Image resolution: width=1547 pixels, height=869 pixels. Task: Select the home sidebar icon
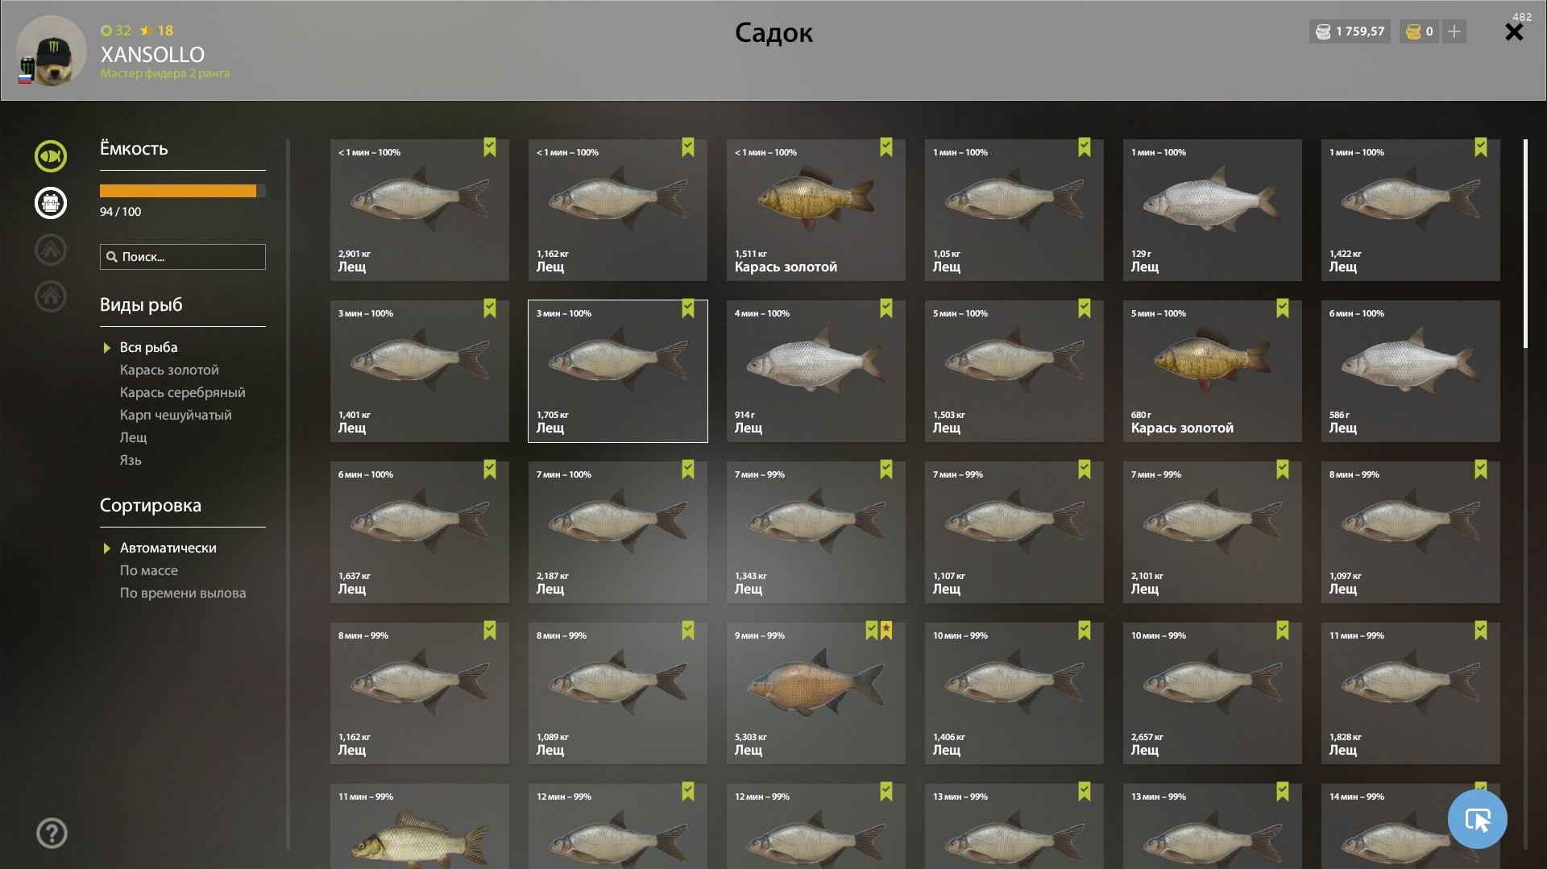tap(51, 296)
